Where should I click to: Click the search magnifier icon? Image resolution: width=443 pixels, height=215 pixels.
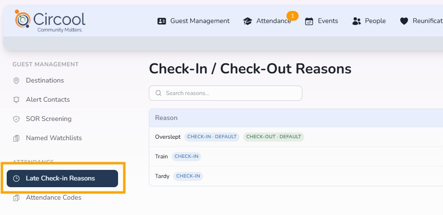(158, 93)
